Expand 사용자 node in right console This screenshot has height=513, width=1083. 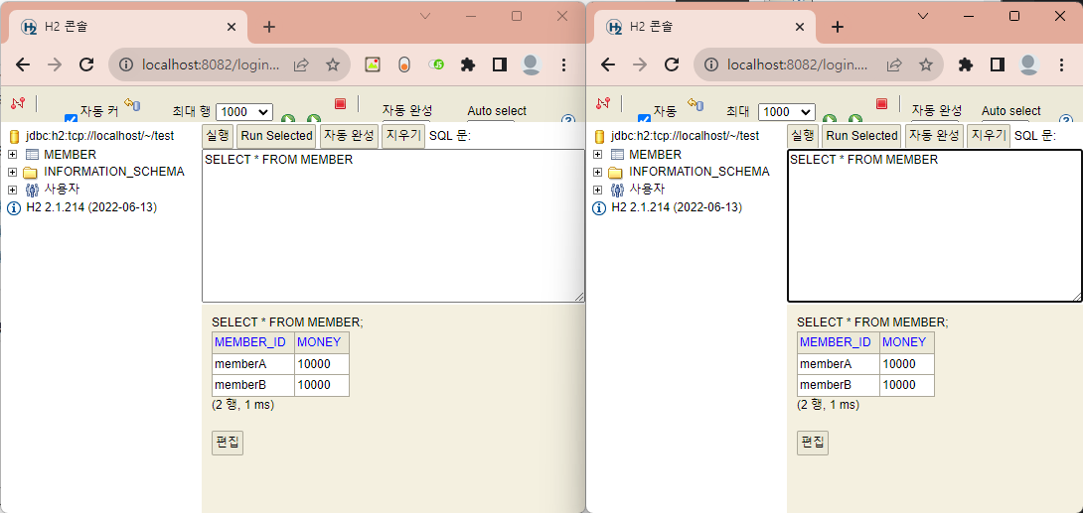pyautogui.click(x=597, y=190)
